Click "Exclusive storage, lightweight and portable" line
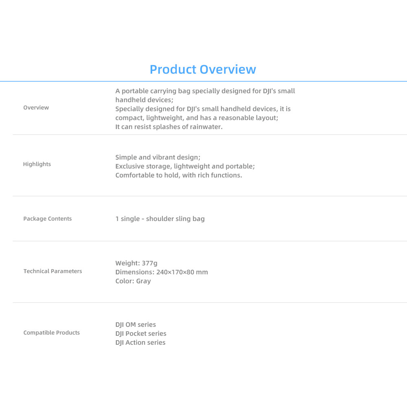407x407 pixels. click(185, 166)
